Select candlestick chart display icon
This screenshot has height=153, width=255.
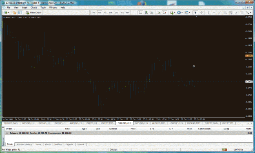coord(146,13)
